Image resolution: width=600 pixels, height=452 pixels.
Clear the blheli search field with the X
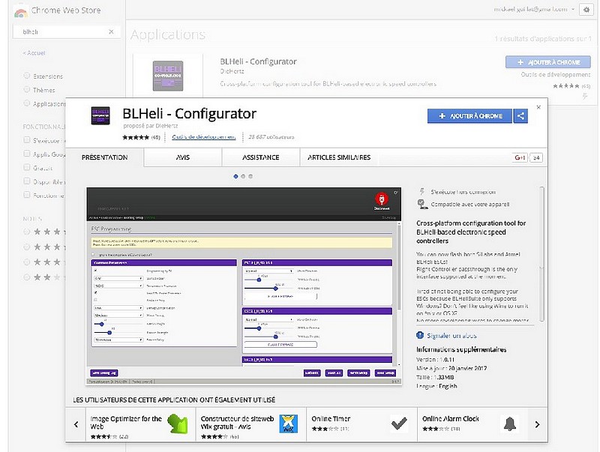(x=111, y=31)
